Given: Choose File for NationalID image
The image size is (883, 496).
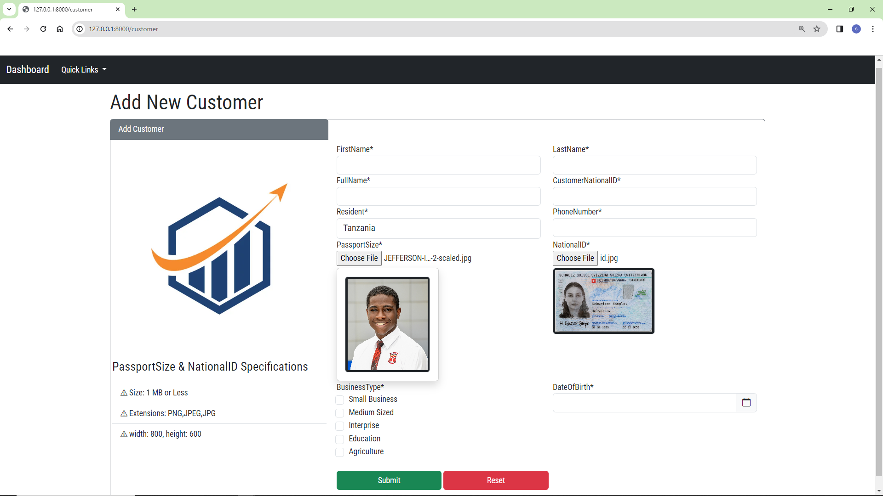Looking at the screenshot, I should coord(575,258).
